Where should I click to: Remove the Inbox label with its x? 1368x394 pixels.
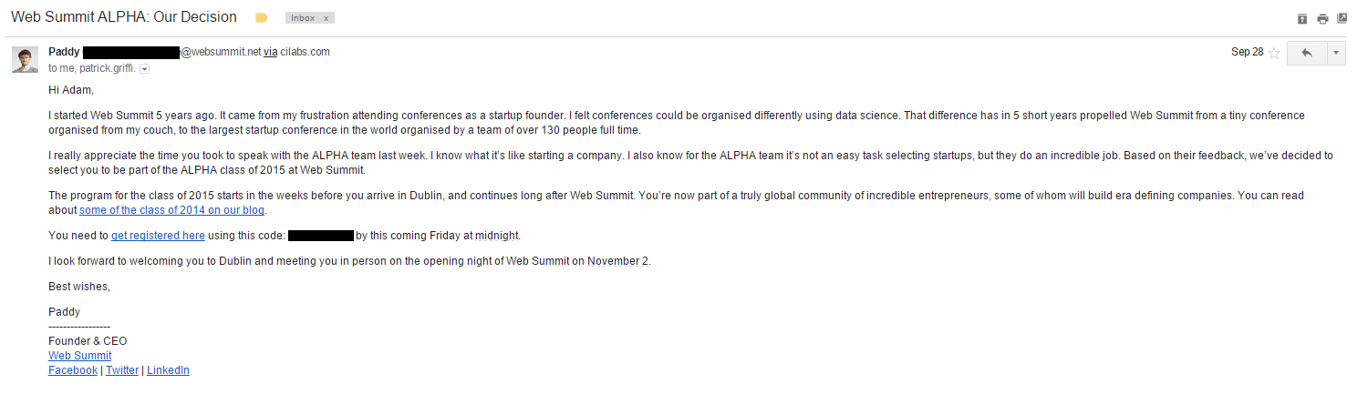tap(327, 18)
